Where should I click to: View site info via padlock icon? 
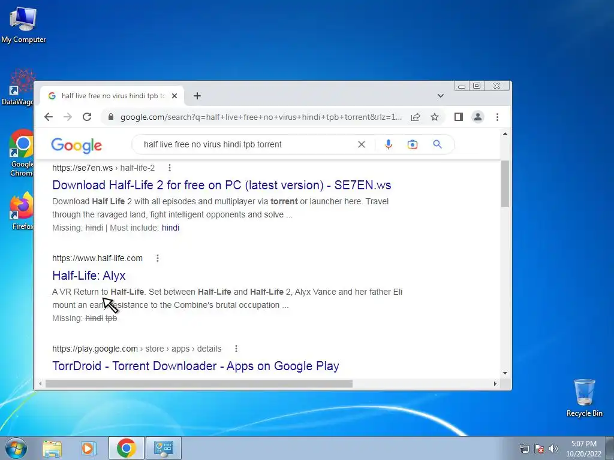tap(111, 117)
